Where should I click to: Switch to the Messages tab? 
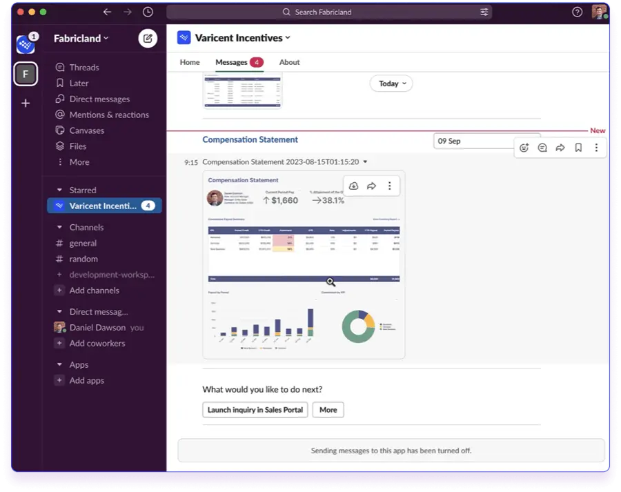point(239,62)
